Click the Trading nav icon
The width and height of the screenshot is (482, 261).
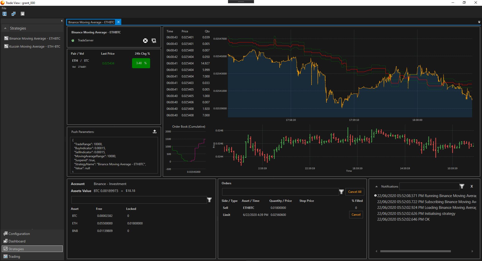(6, 256)
